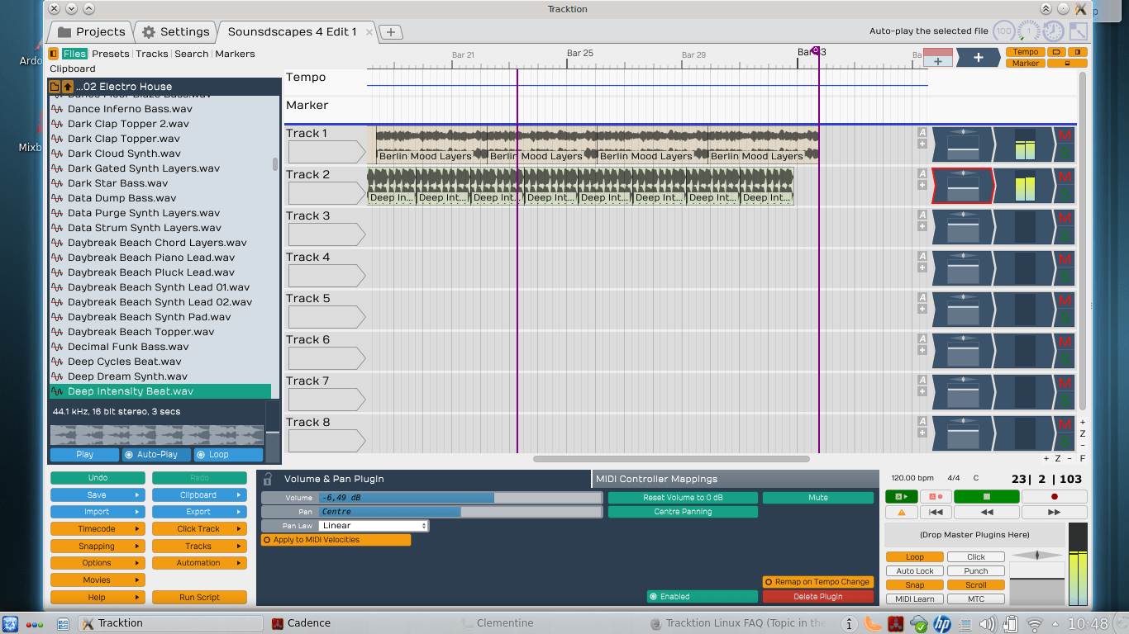Open Presets browser tab
The width and height of the screenshot is (1129, 634).
click(x=111, y=54)
